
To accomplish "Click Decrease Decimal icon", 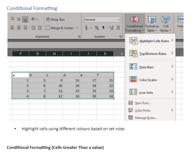I will 118,28.
